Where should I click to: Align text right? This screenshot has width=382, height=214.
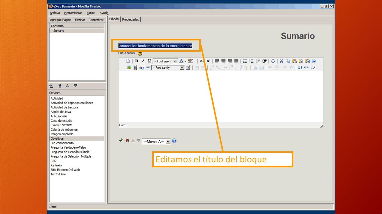(x=230, y=61)
